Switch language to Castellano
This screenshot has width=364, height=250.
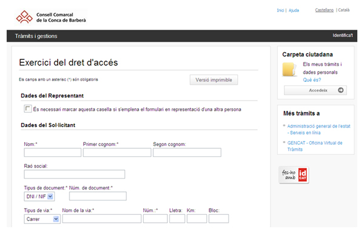click(x=324, y=10)
